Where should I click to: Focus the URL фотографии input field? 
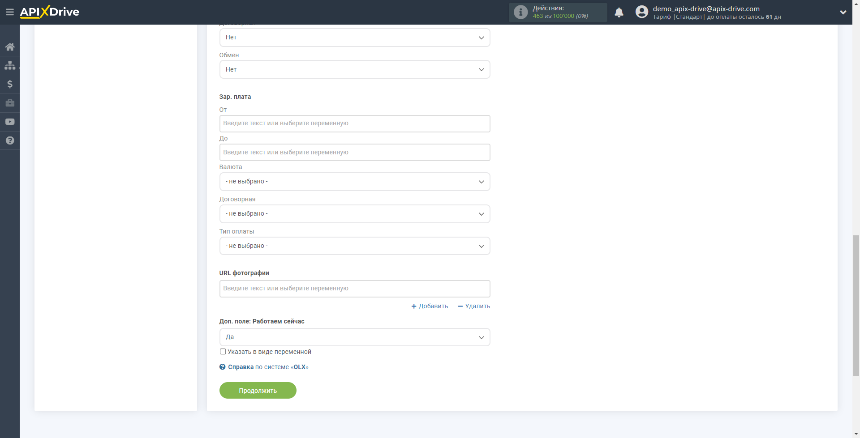[x=355, y=289]
